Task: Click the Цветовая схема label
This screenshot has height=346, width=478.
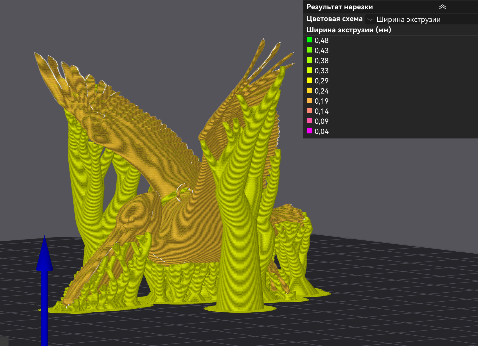Action: [x=334, y=19]
